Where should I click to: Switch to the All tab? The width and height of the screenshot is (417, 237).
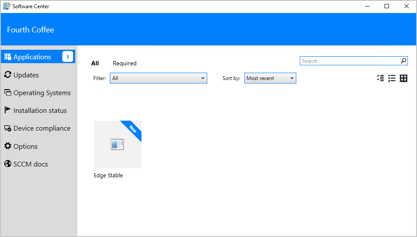pos(95,63)
